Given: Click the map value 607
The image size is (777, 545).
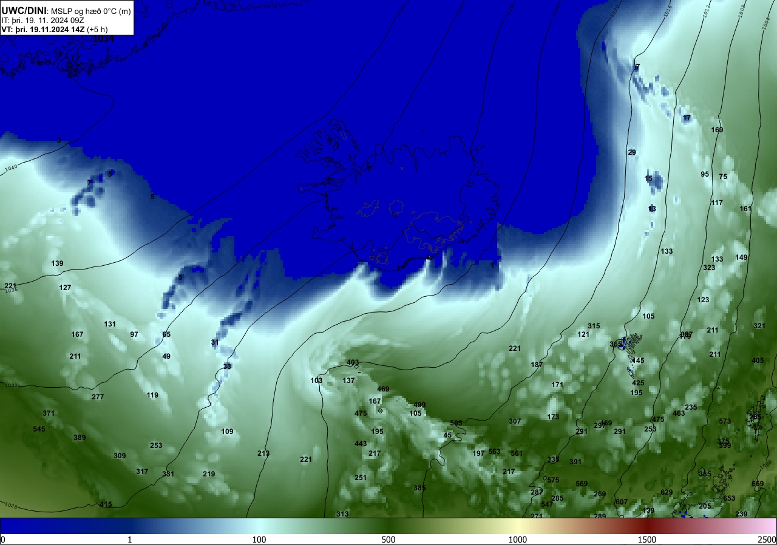Looking at the screenshot, I should coord(622,502).
